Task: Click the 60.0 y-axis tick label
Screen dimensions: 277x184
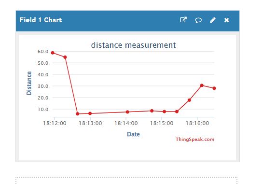Action: 43,52
